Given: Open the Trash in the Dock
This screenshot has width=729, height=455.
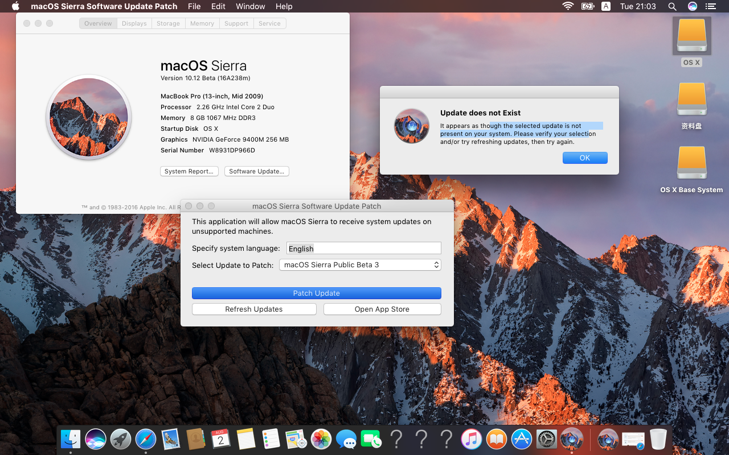Looking at the screenshot, I should click(658, 439).
